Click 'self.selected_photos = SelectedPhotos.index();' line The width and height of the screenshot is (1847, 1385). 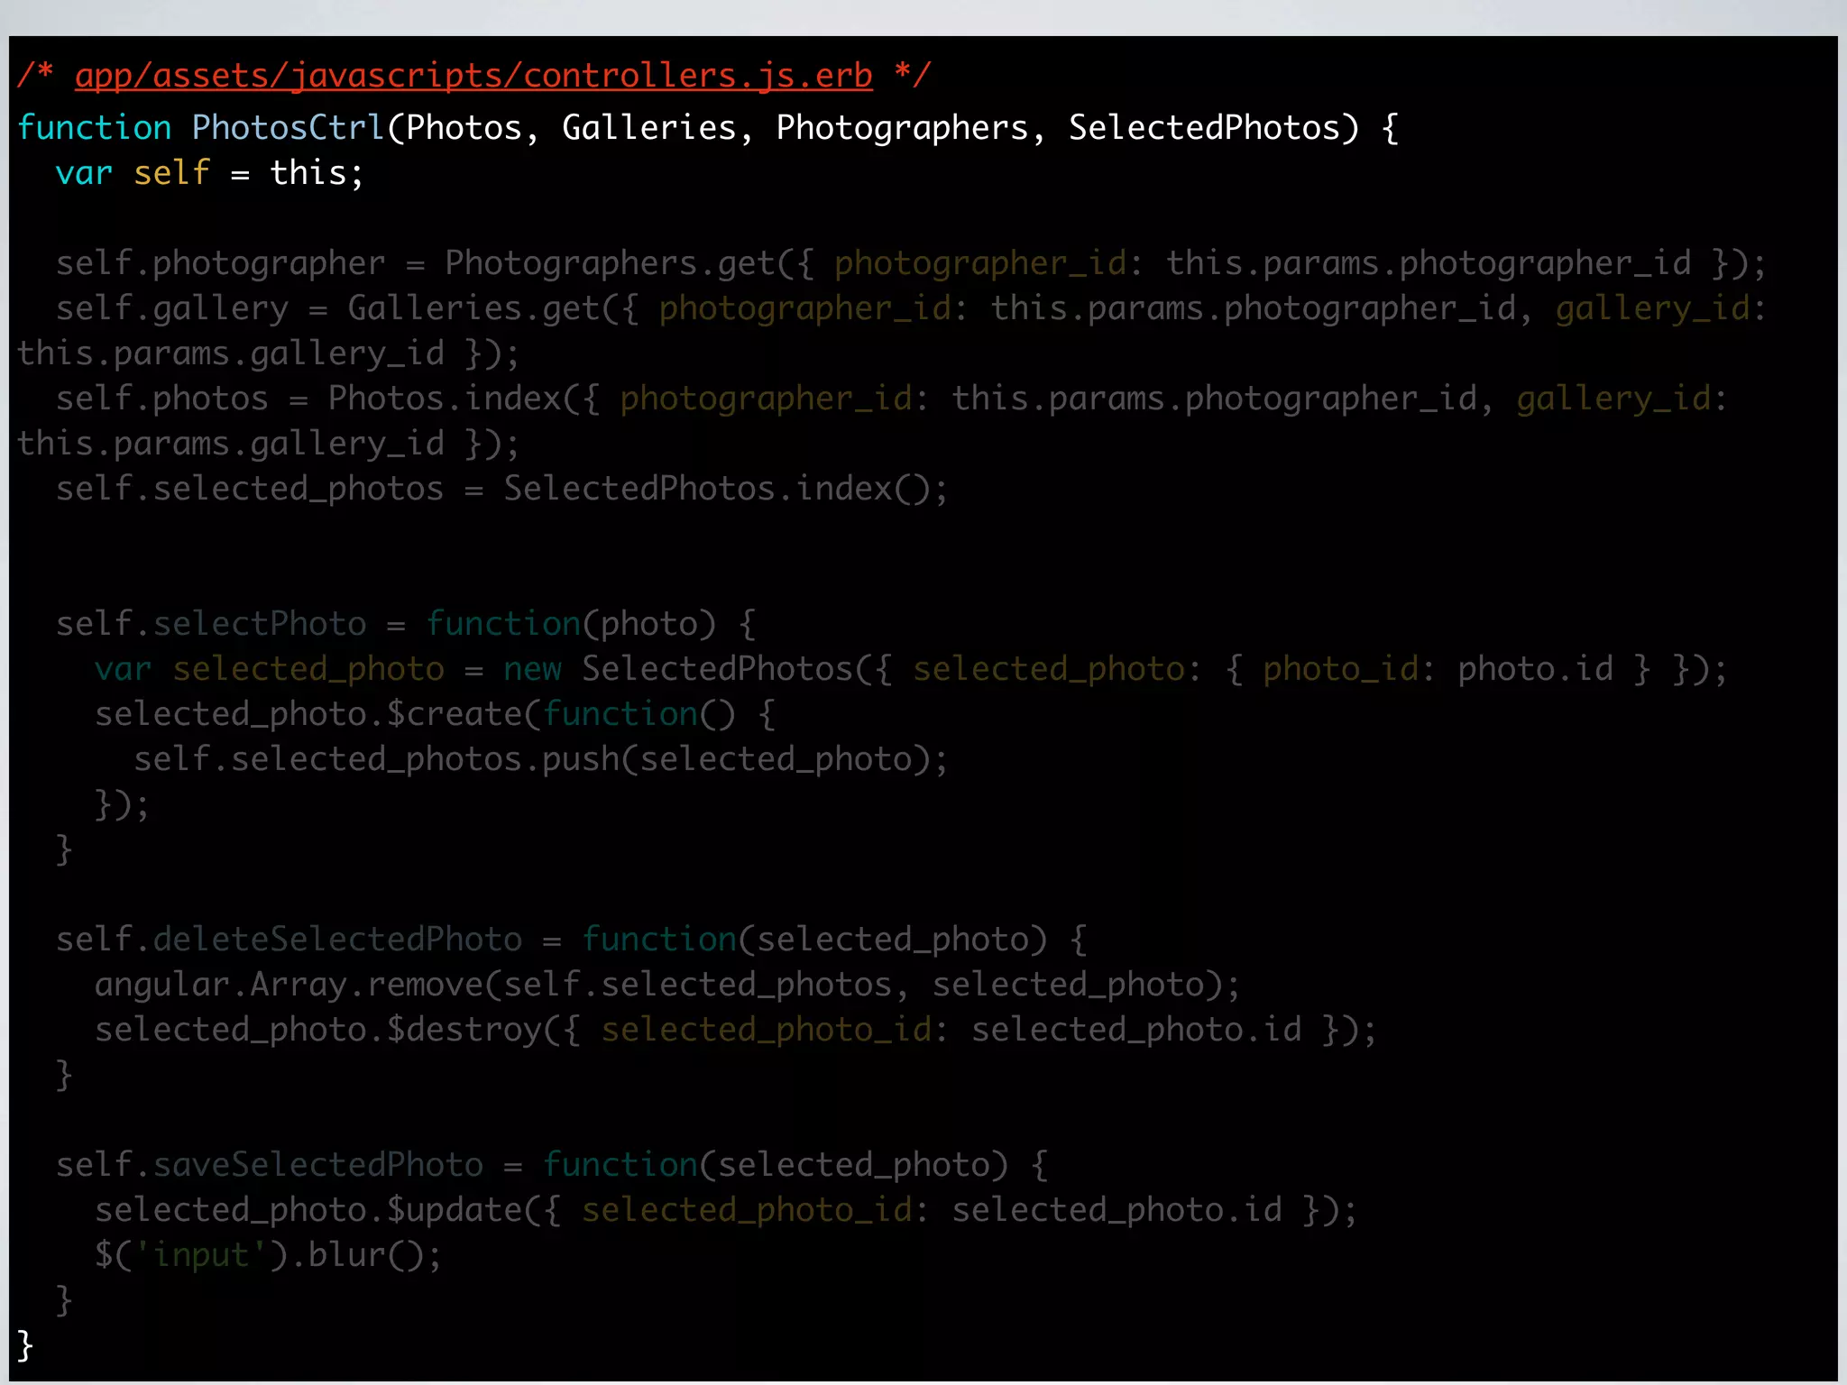(502, 488)
